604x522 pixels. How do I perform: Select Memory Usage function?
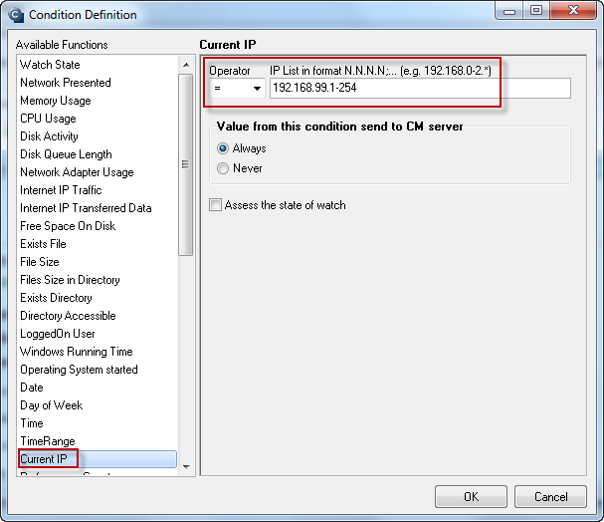(98, 101)
